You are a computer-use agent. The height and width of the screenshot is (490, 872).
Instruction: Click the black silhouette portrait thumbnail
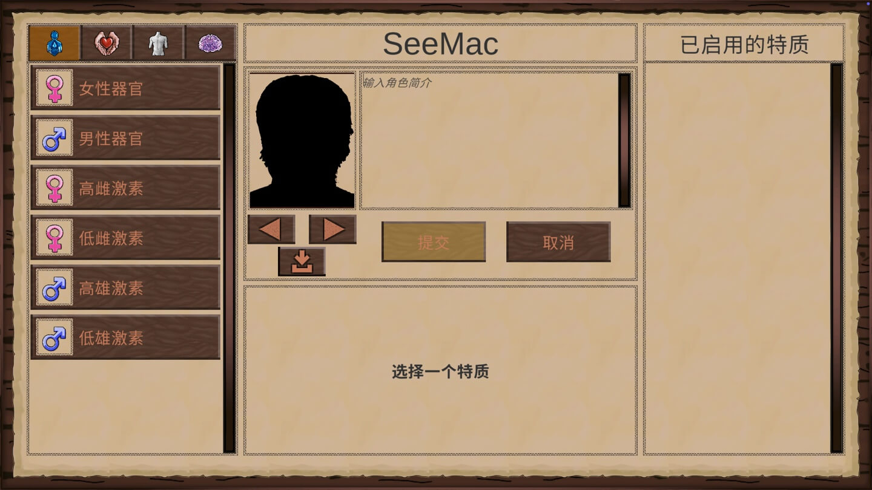click(302, 140)
